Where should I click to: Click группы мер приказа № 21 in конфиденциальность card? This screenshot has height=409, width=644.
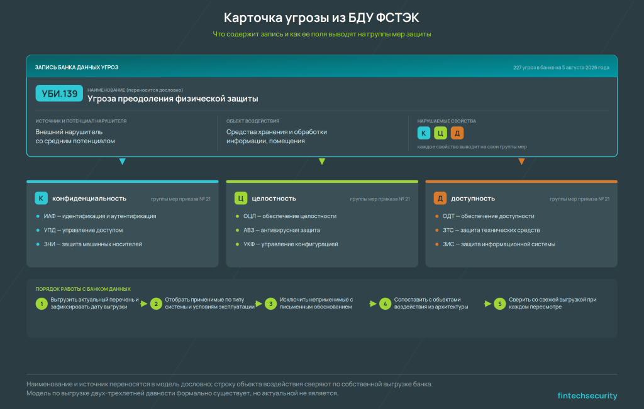tap(180, 199)
